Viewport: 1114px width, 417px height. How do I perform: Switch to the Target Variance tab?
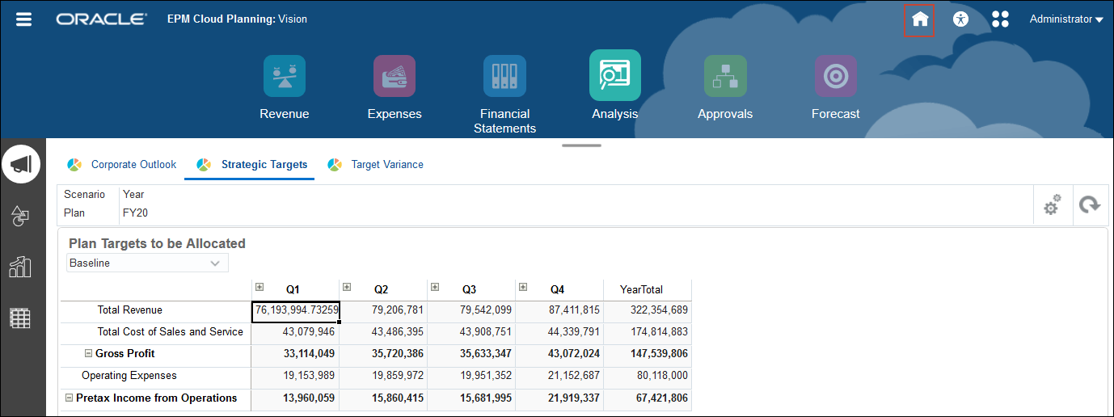coord(375,165)
